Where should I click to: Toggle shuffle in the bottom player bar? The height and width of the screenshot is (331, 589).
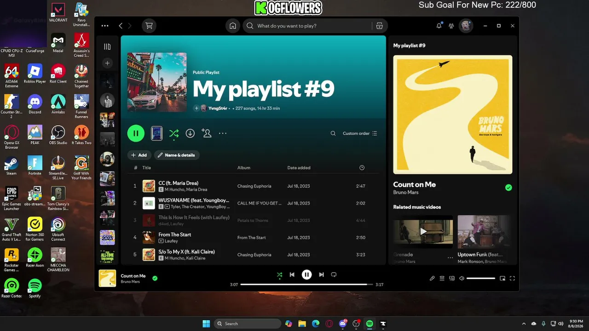coord(279,274)
